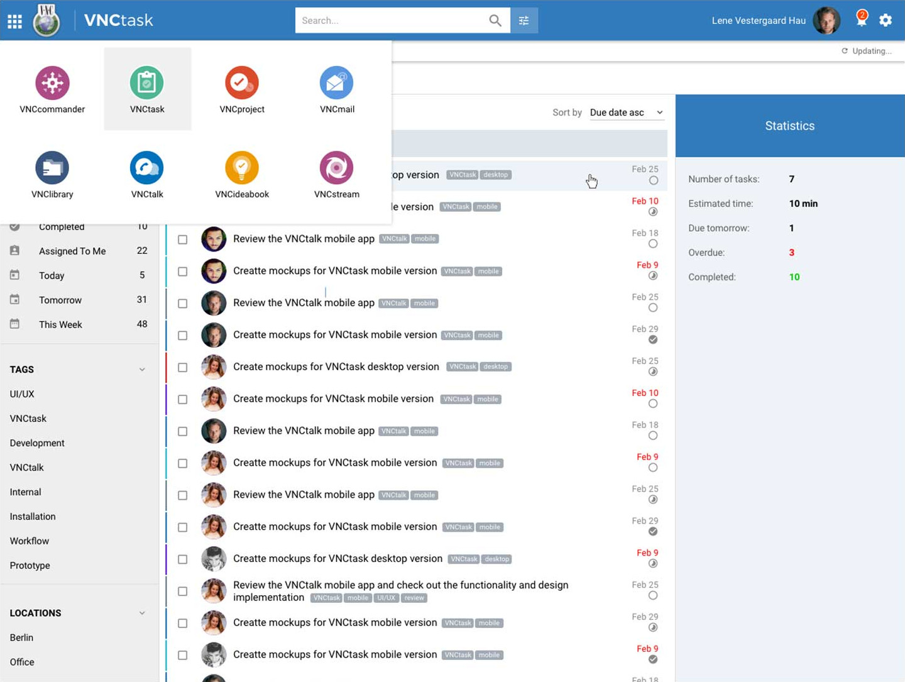Open the VNClibrary app

(x=52, y=168)
